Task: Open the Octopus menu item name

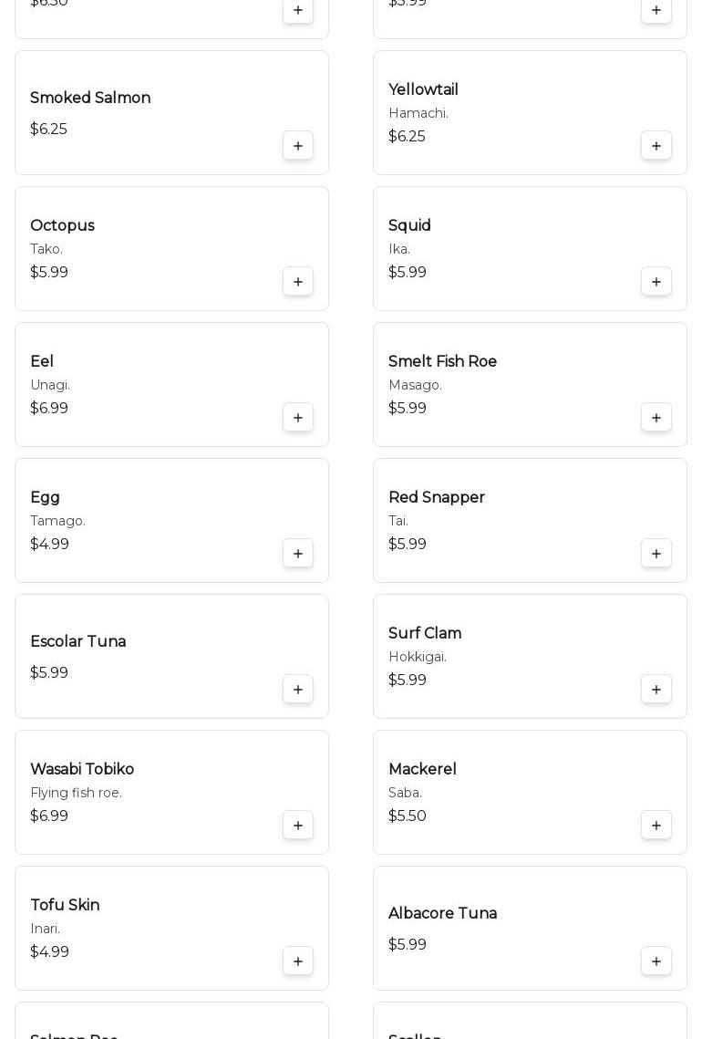Action: [62, 226]
